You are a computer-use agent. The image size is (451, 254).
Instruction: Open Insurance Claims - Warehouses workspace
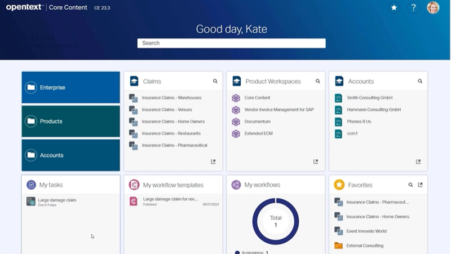click(171, 98)
